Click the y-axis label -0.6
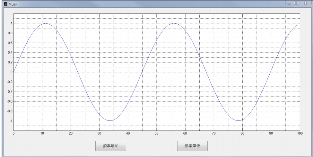313x157 pixels. click(x=10, y=102)
